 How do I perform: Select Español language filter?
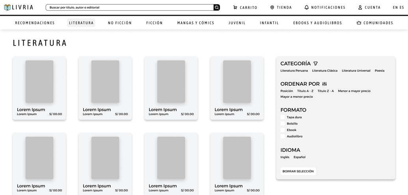tap(300, 157)
